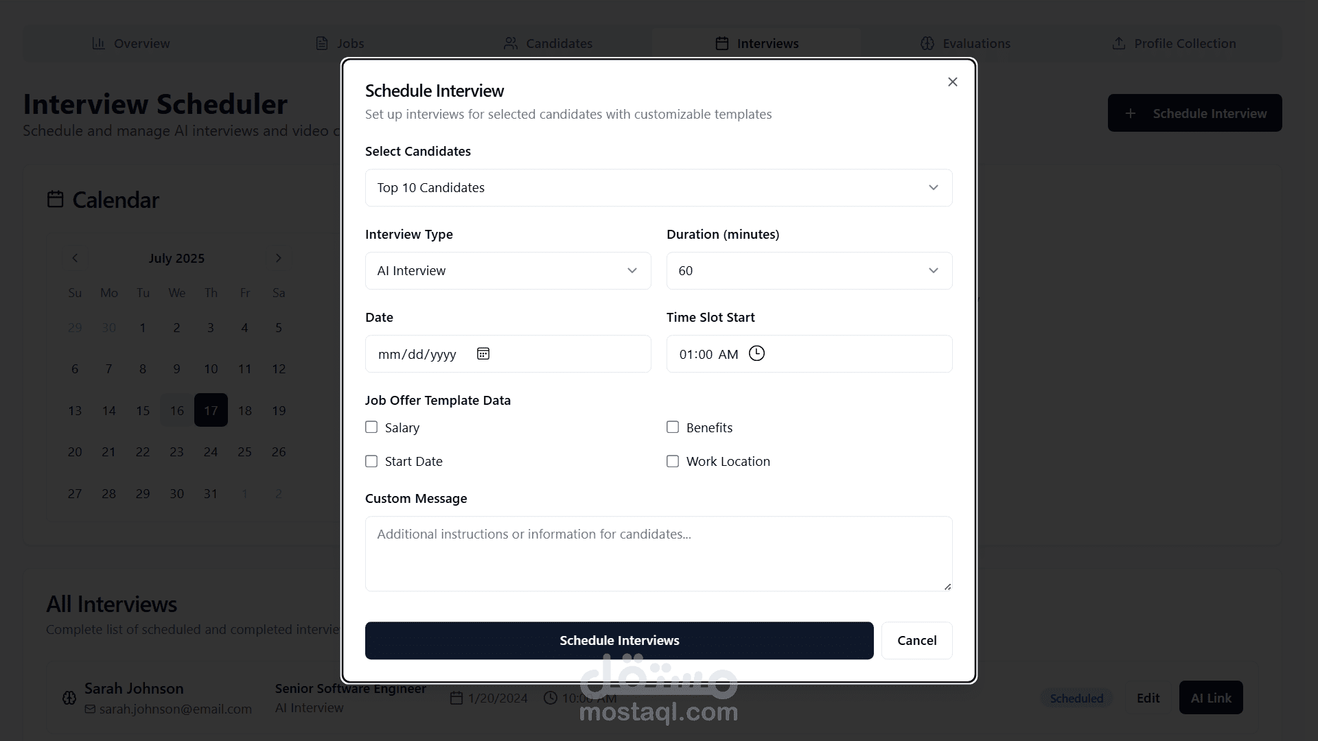The height and width of the screenshot is (741, 1318).
Task: Tick the Benefits checkbox
Action: [673, 427]
